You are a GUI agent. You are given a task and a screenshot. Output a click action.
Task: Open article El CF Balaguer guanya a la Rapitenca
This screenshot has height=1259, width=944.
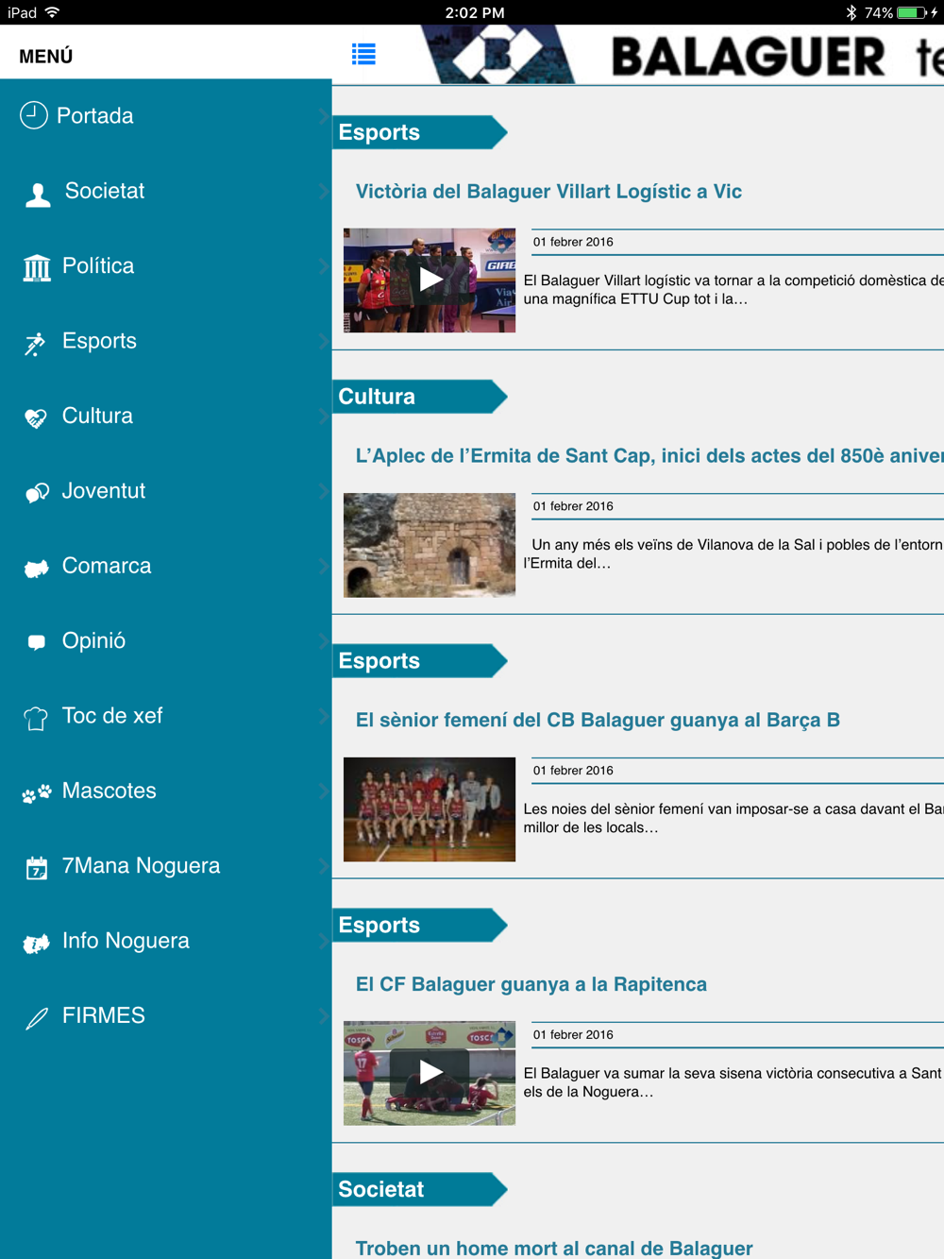[531, 984]
